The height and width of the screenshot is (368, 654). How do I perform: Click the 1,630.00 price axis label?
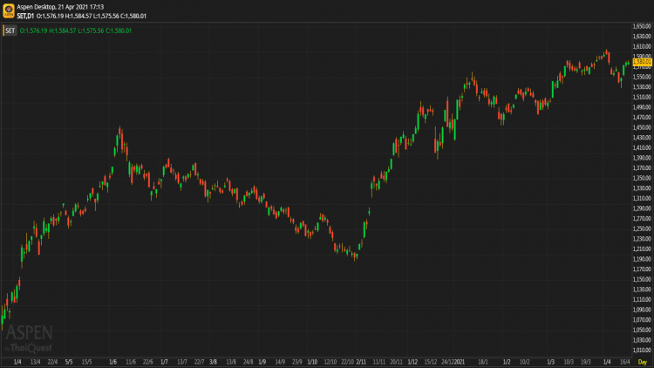(x=642, y=37)
